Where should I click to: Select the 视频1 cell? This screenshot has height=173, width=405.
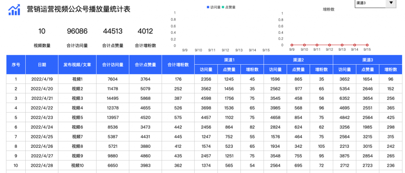[x=77, y=79]
